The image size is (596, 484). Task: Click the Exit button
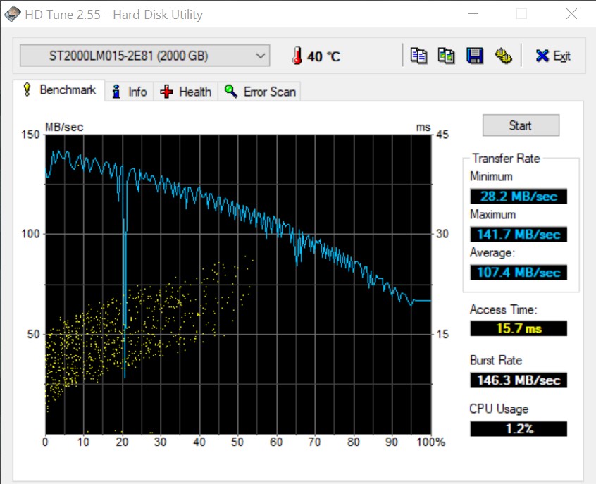(x=553, y=56)
